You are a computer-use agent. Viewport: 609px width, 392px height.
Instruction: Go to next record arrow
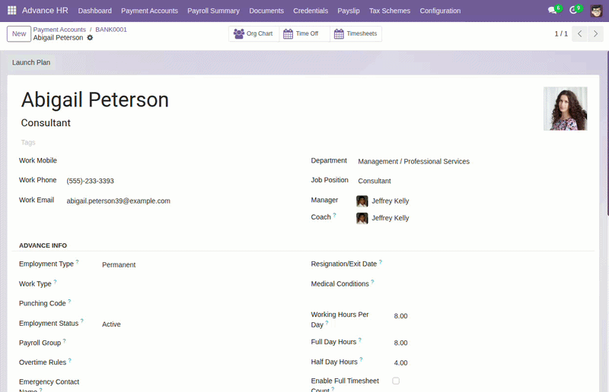coord(595,33)
